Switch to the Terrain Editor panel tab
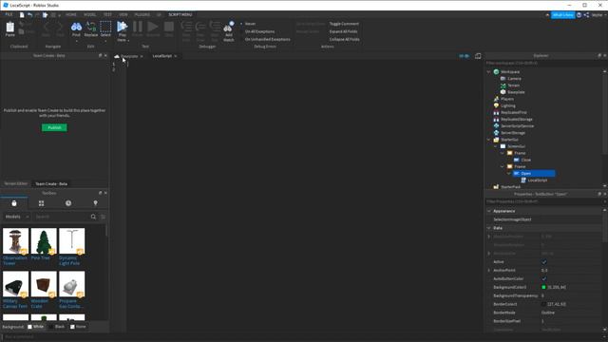 [16, 183]
